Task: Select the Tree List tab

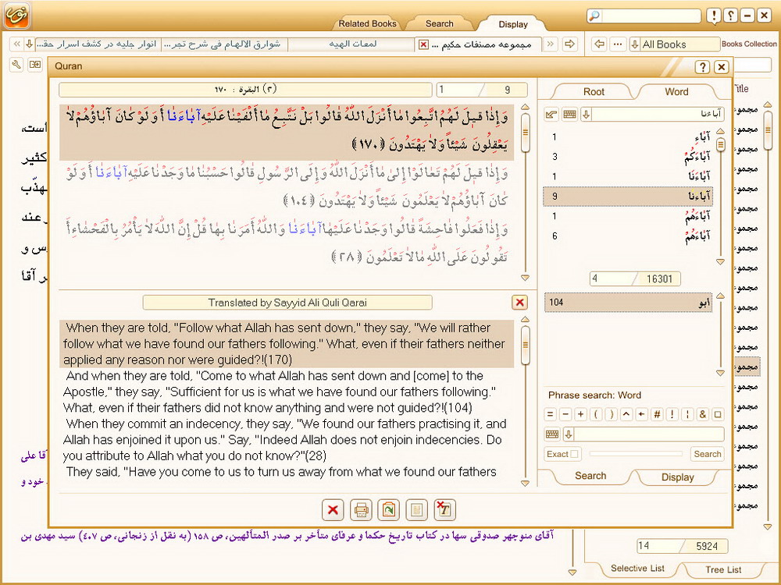Action: click(723, 569)
